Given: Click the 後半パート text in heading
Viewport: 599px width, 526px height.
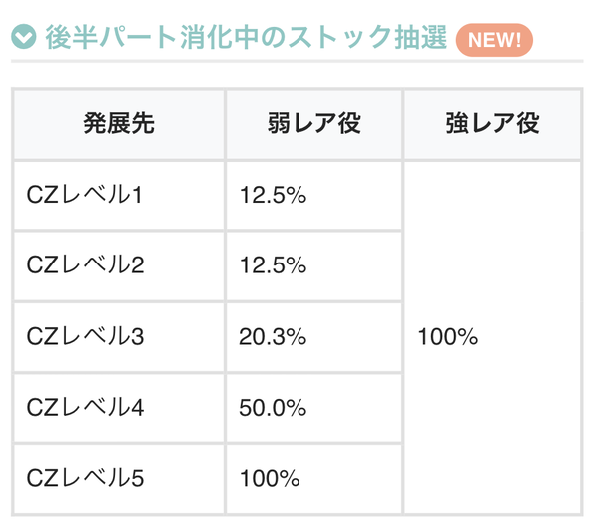Looking at the screenshot, I should 112,37.
